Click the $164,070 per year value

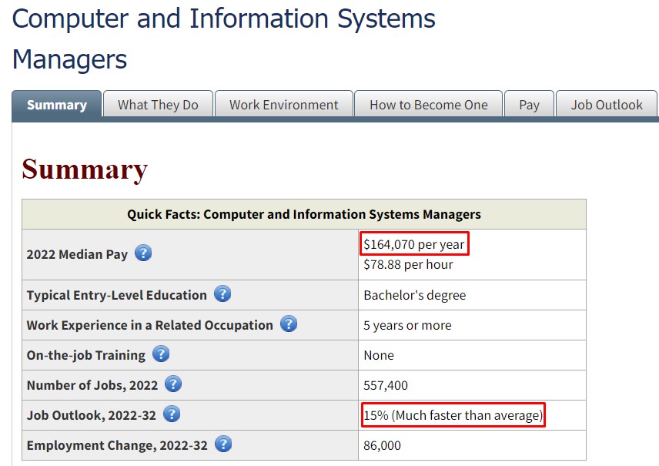click(414, 244)
